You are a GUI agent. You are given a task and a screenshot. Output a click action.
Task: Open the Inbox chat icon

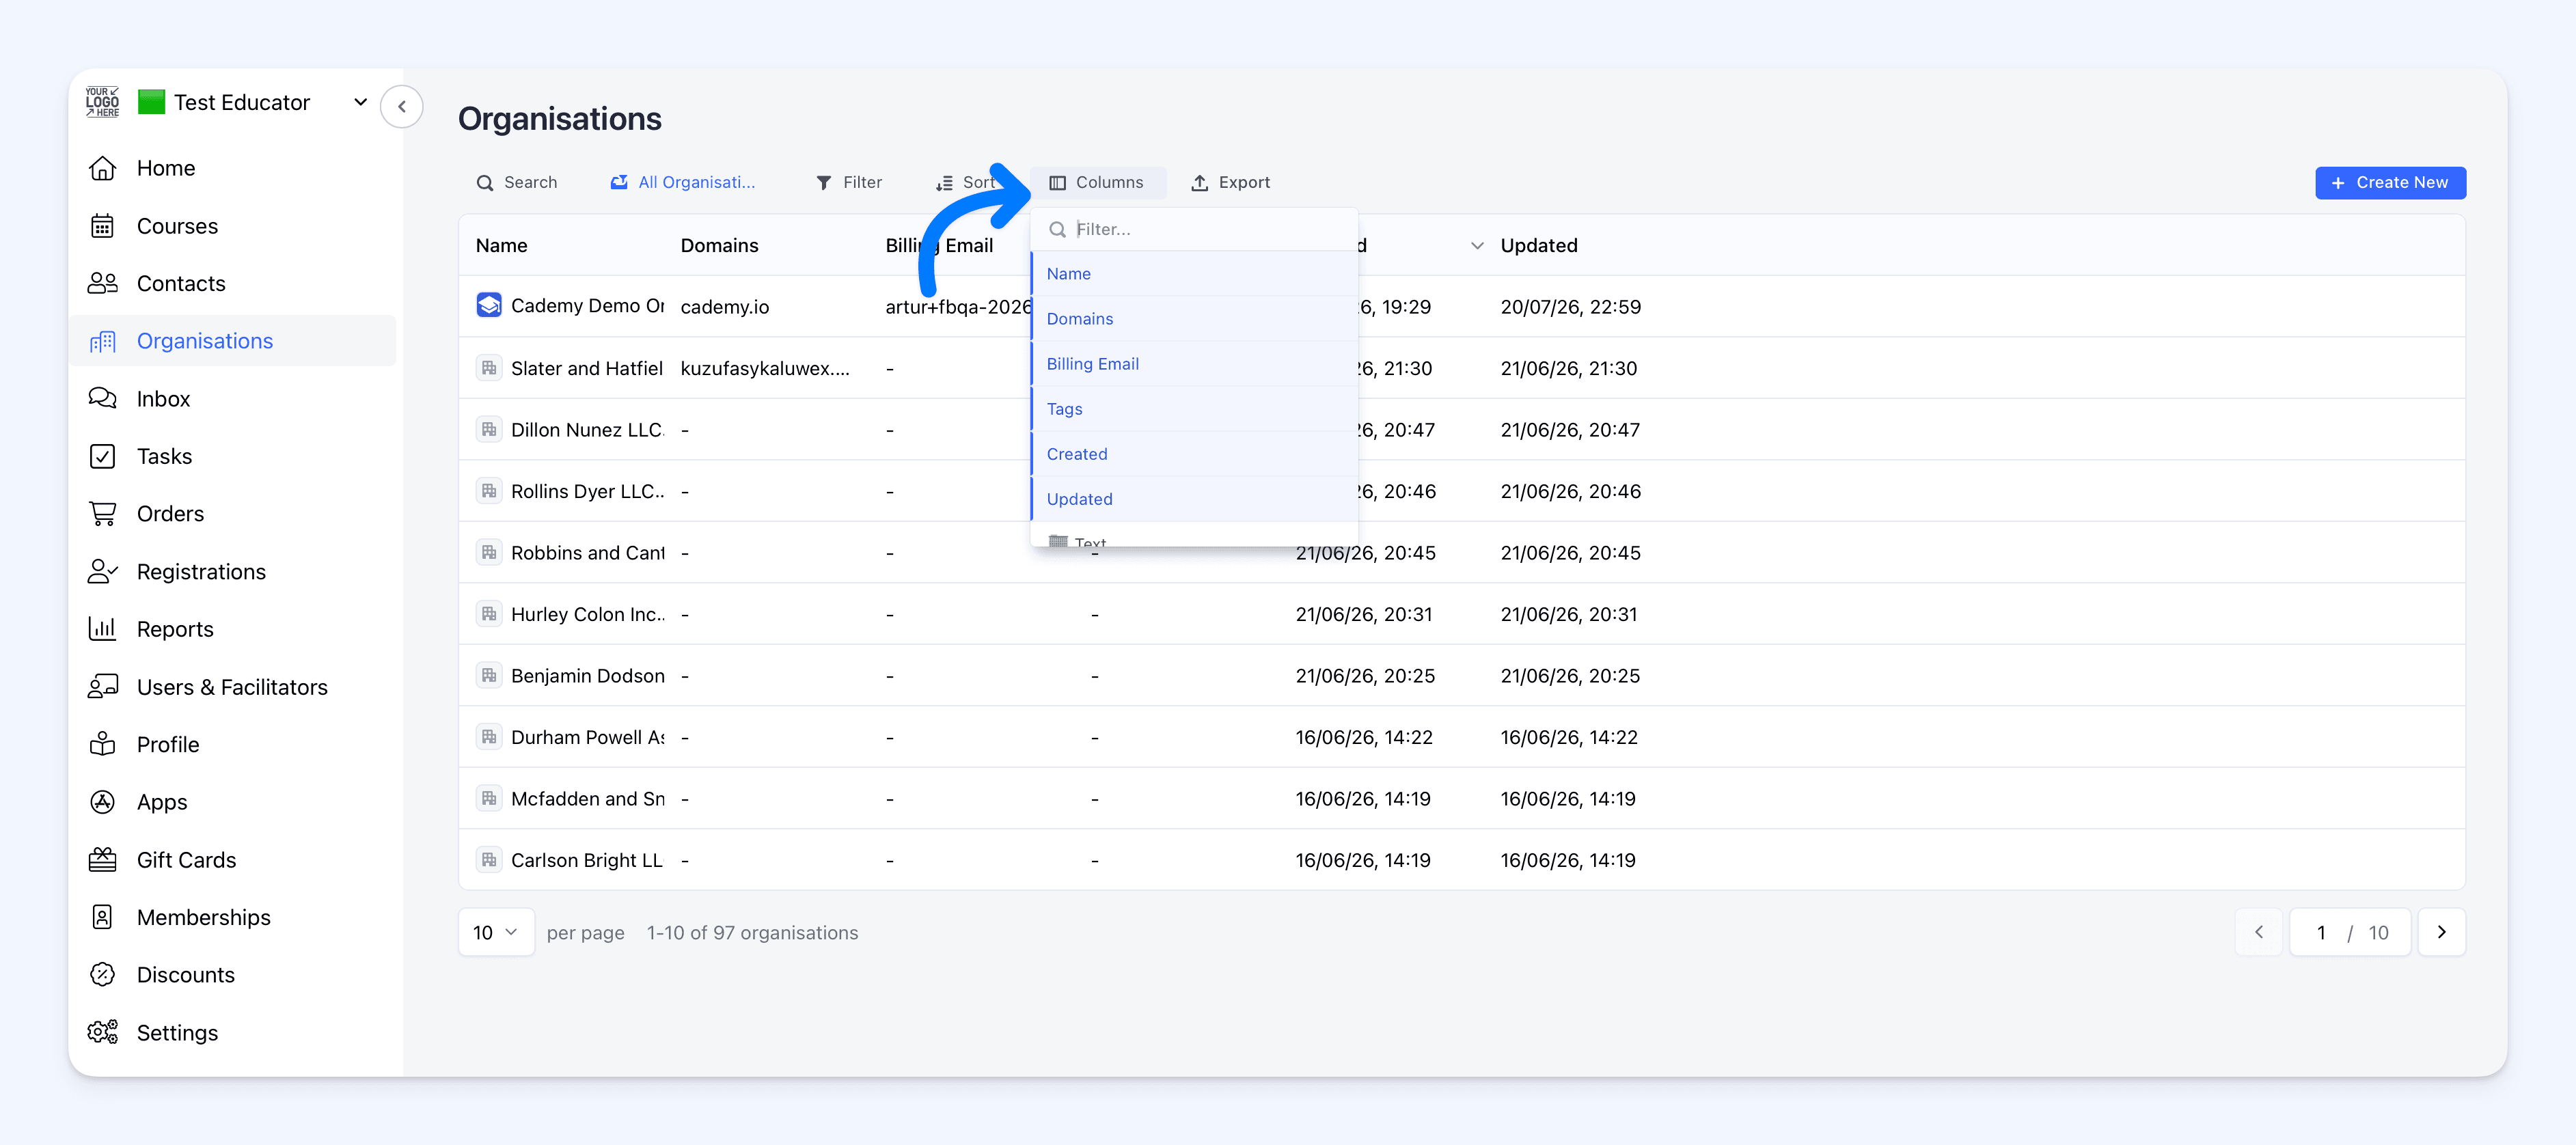pyautogui.click(x=102, y=399)
